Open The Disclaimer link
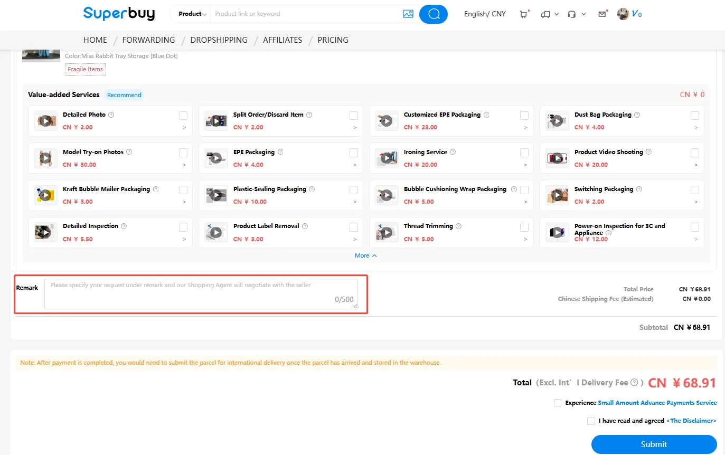 tap(691, 421)
